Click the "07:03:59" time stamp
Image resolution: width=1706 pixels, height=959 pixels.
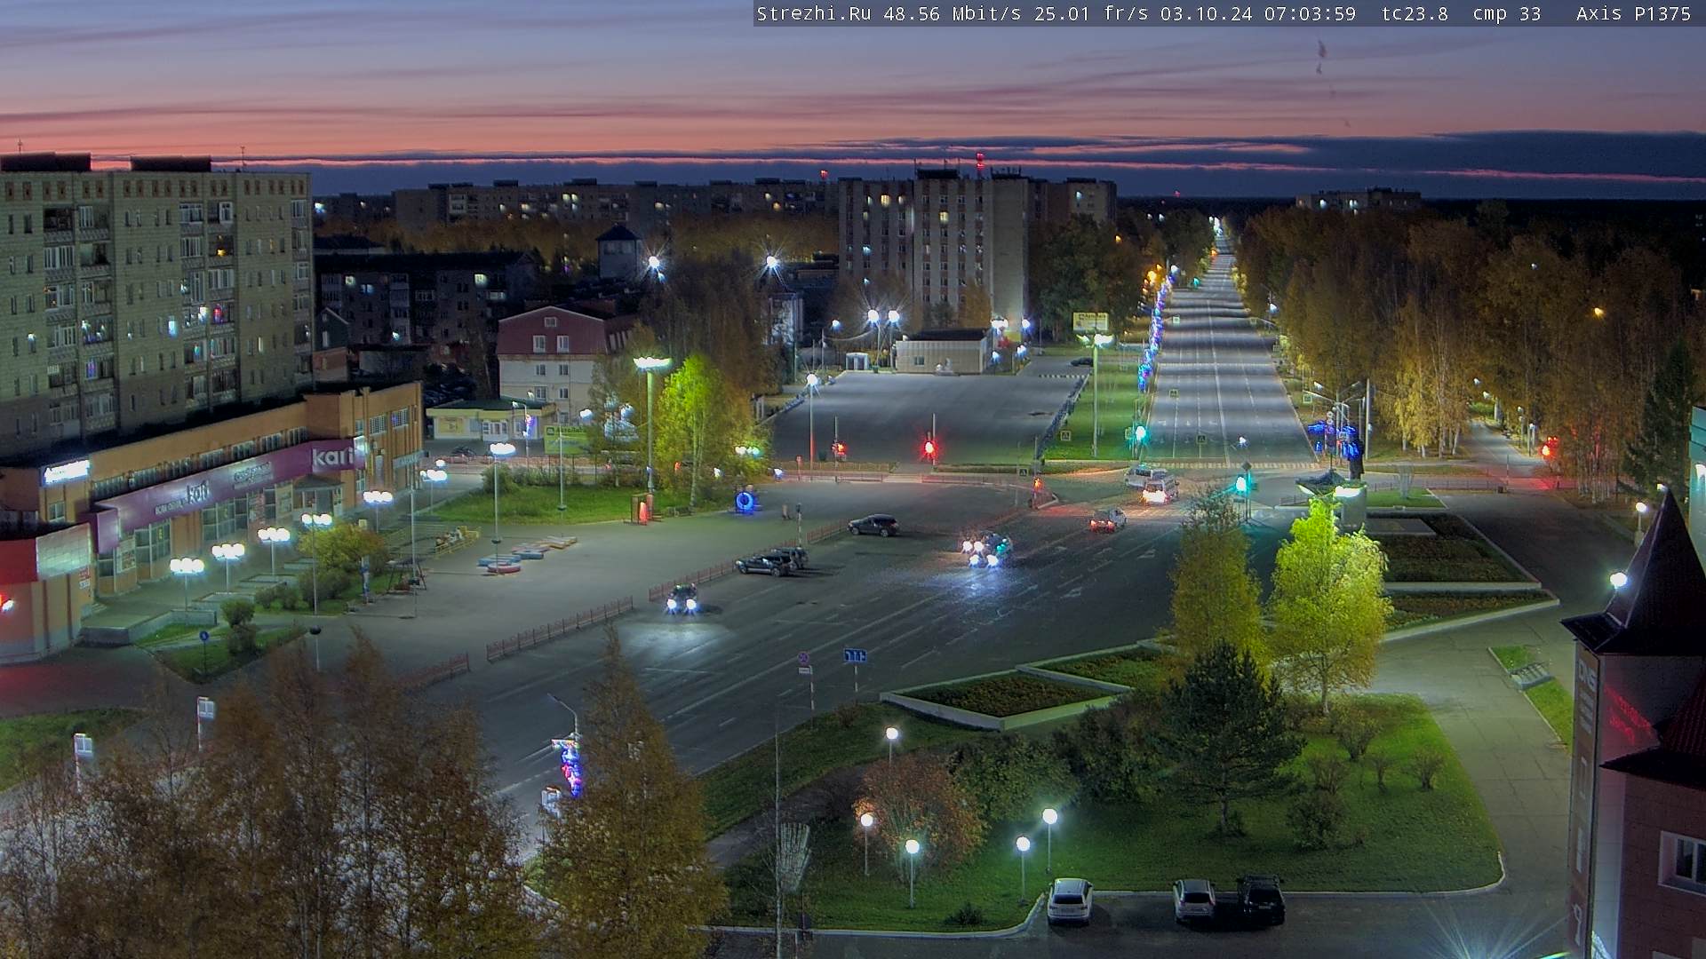(1311, 13)
